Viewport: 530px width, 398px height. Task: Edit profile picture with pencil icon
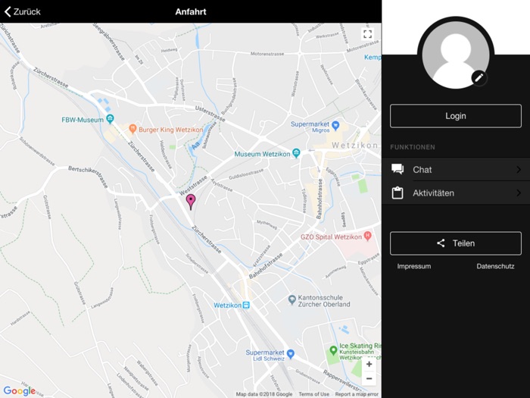(x=479, y=77)
